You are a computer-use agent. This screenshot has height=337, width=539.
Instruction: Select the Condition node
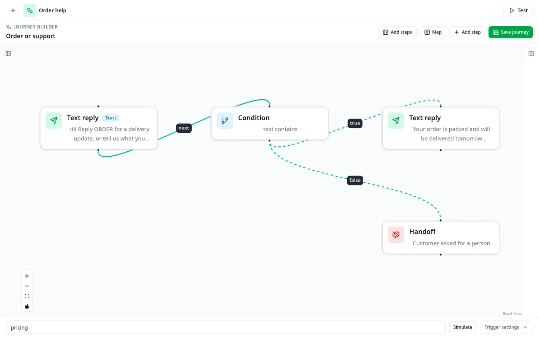(269, 123)
